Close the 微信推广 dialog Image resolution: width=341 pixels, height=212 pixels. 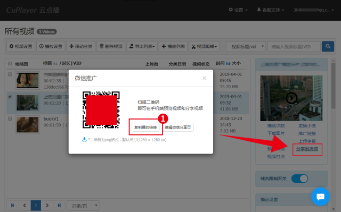[204, 78]
